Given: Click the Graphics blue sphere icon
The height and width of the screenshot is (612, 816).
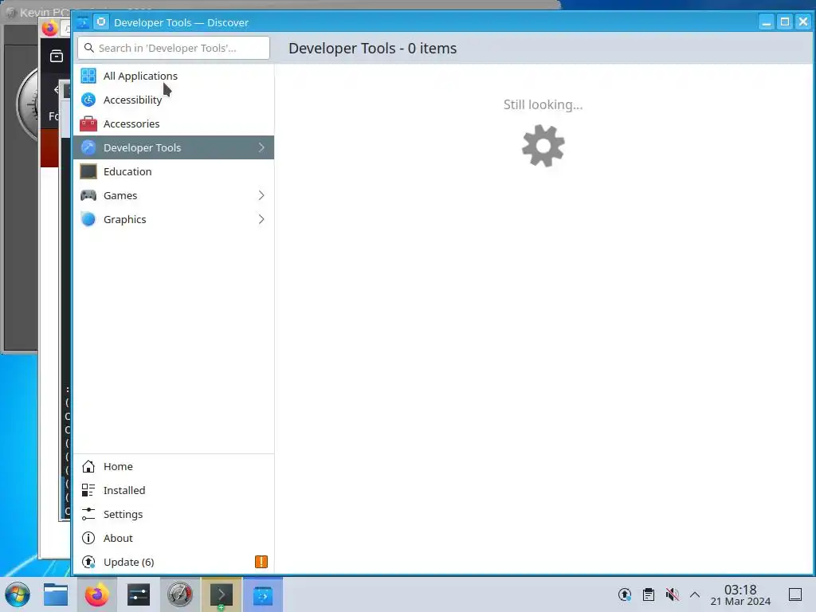Looking at the screenshot, I should pyautogui.click(x=88, y=220).
